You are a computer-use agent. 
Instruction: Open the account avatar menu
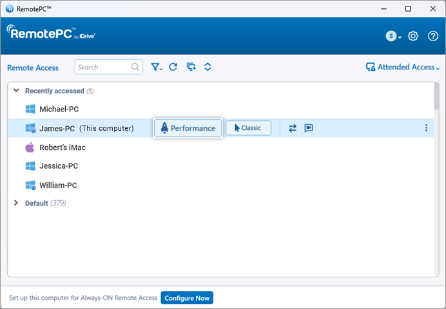(393, 36)
